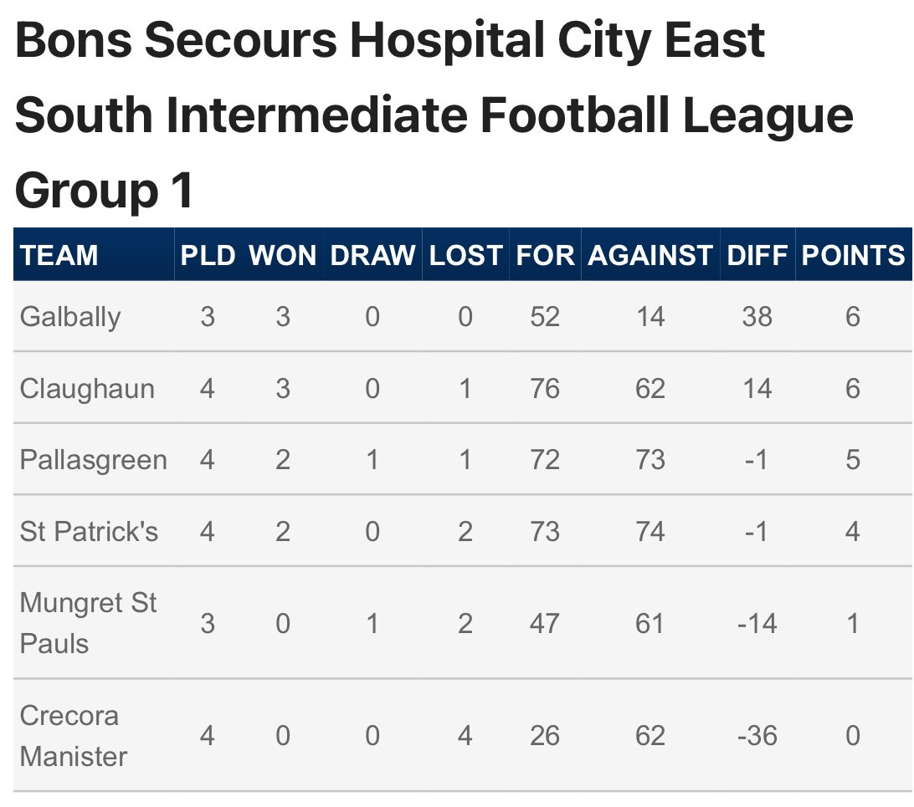This screenshot has width=914, height=807.
Task: Click the St Patrick's team name
Action: (x=89, y=532)
